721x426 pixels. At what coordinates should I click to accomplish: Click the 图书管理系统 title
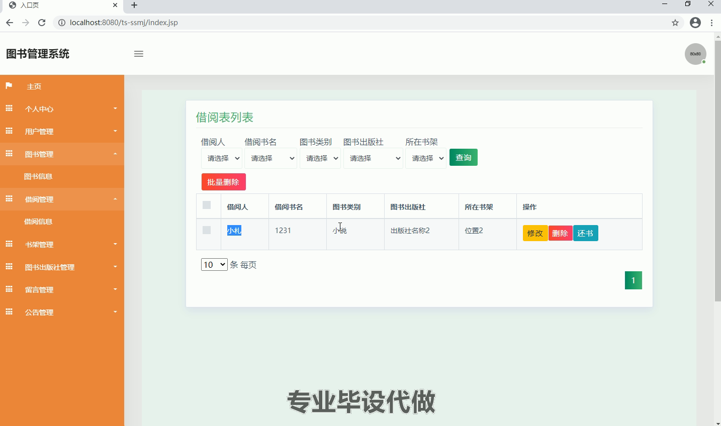[38, 54]
